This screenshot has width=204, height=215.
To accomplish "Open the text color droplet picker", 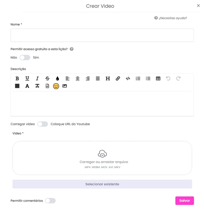I will [58, 78].
